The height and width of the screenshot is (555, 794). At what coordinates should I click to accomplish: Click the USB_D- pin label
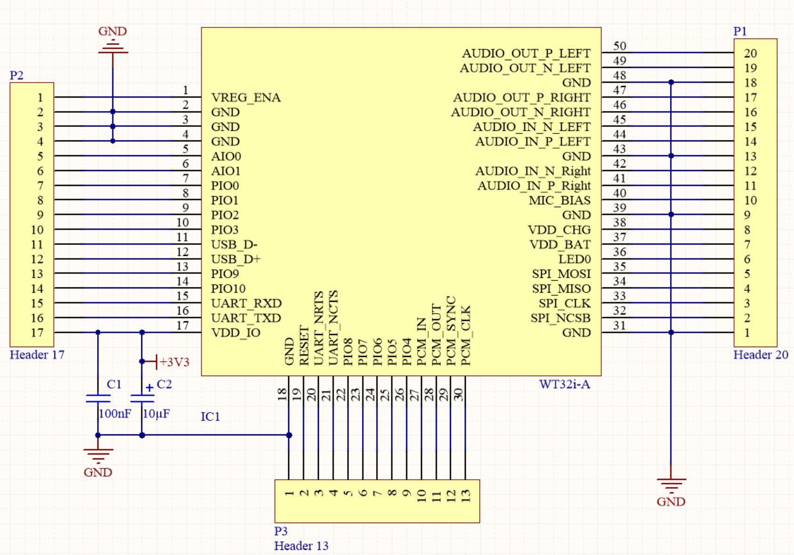[x=234, y=245]
